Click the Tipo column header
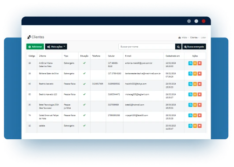Viewport: 234px width, 167px height. tap(66, 56)
